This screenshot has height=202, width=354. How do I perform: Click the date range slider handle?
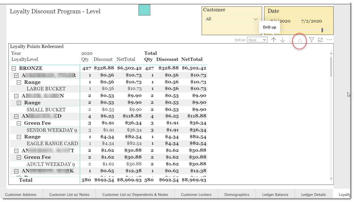coord(322,30)
